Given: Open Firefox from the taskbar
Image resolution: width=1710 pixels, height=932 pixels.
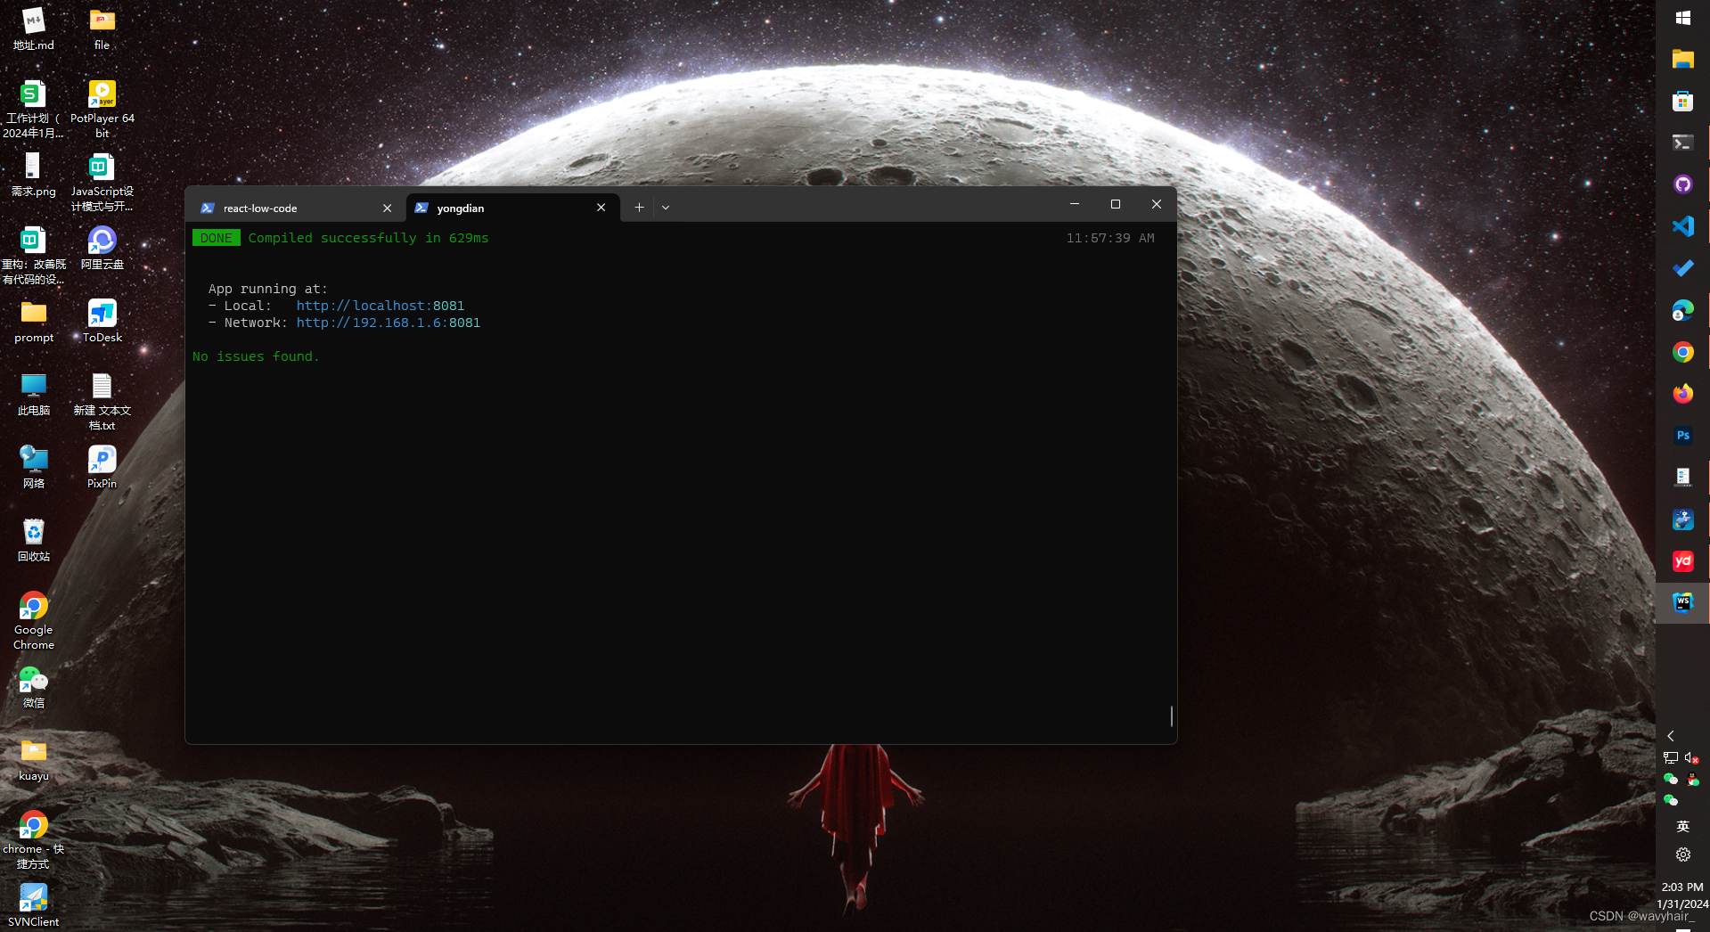Looking at the screenshot, I should point(1682,394).
